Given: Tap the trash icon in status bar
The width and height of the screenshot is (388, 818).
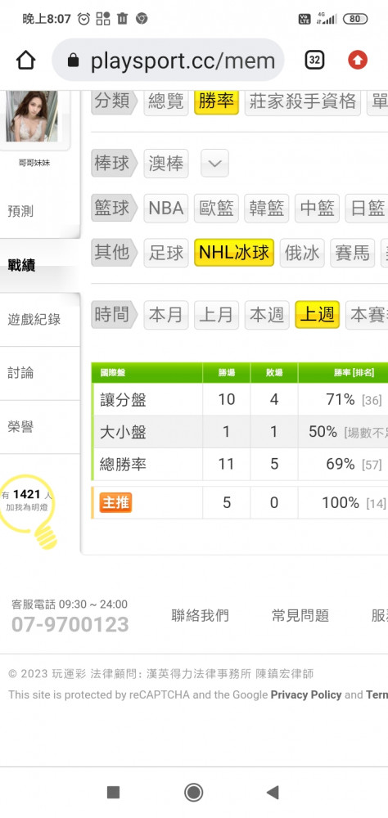Looking at the screenshot, I should [122, 19].
